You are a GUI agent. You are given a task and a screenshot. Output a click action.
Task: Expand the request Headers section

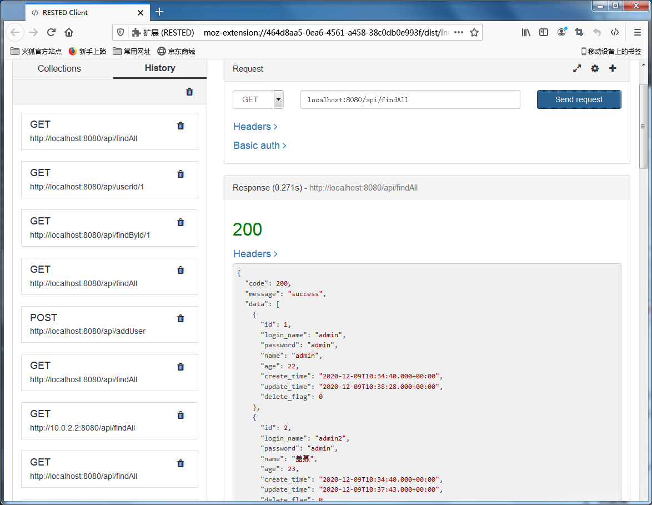point(255,127)
